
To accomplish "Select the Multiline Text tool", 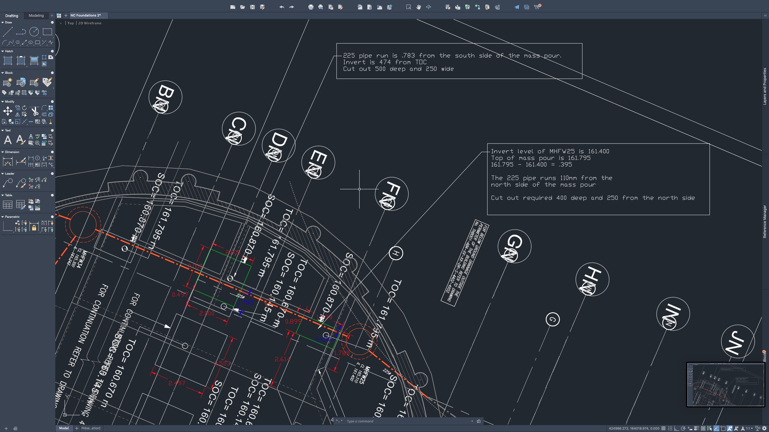I will (x=8, y=140).
